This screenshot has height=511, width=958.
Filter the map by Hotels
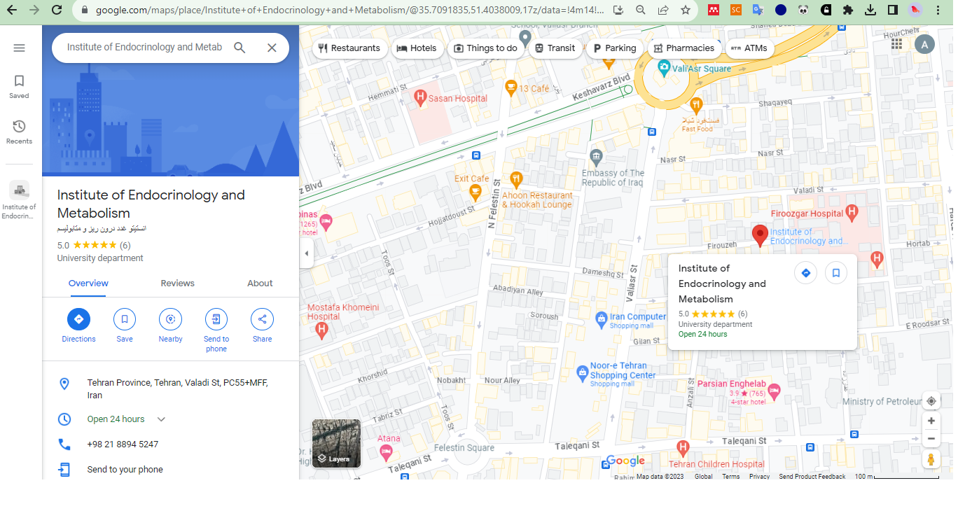pyautogui.click(x=417, y=48)
